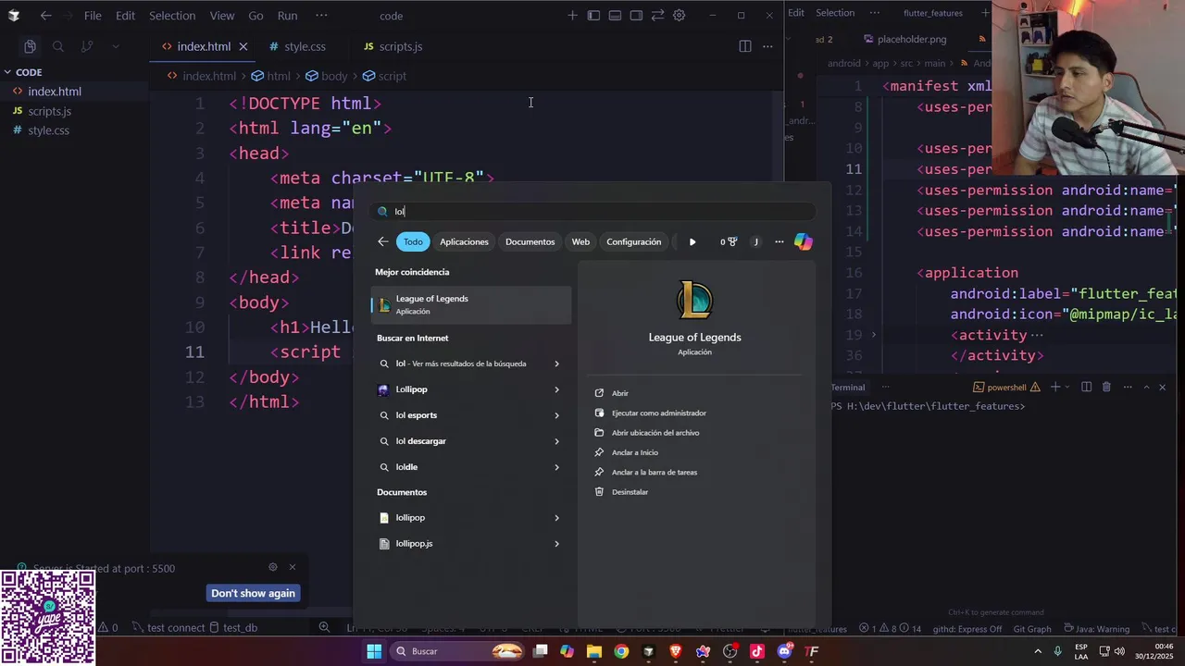
Task: Run League of Legends via Ejecutar como administrador
Action: (x=658, y=413)
